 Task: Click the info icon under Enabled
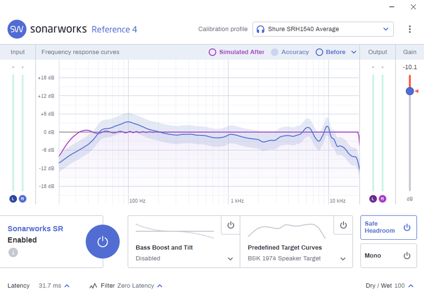(x=13, y=252)
